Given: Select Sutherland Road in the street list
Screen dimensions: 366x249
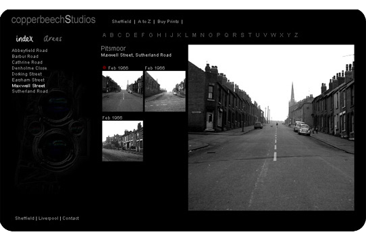Looking at the screenshot, I should coord(30,91).
